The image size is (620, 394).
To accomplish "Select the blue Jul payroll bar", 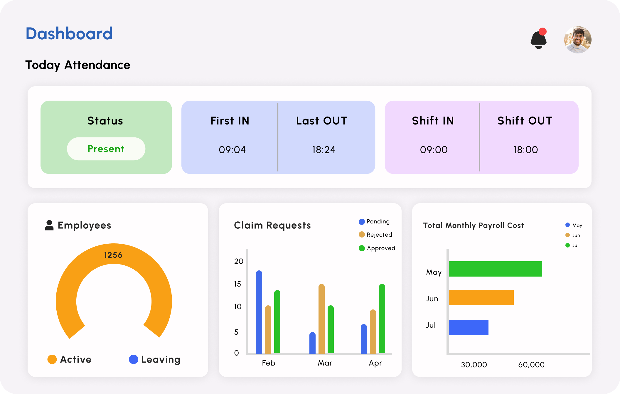I will (469, 328).
